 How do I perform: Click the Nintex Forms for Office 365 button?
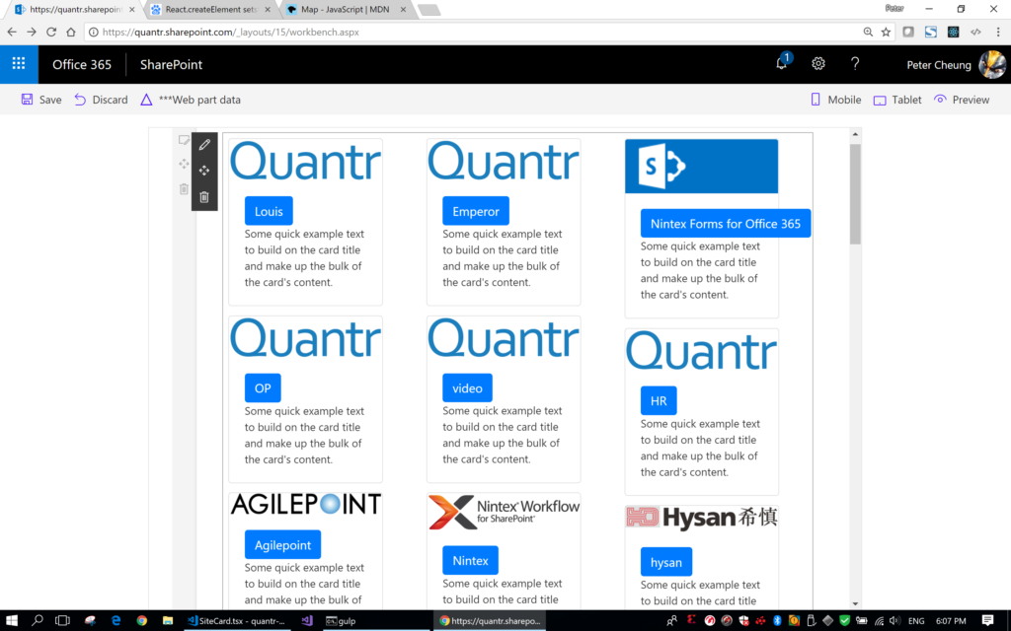tap(726, 224)
